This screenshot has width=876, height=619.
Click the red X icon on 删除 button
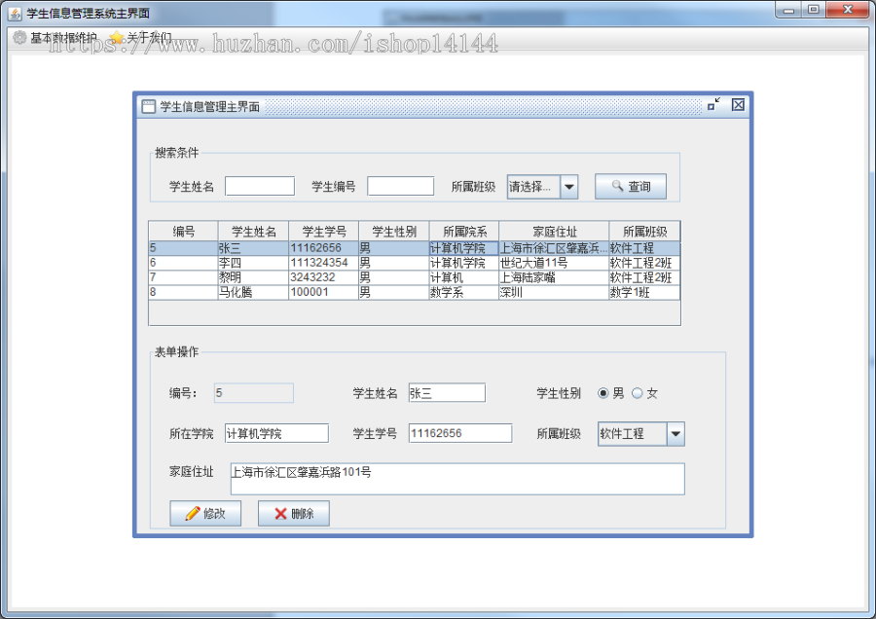(x=283, y=513)
